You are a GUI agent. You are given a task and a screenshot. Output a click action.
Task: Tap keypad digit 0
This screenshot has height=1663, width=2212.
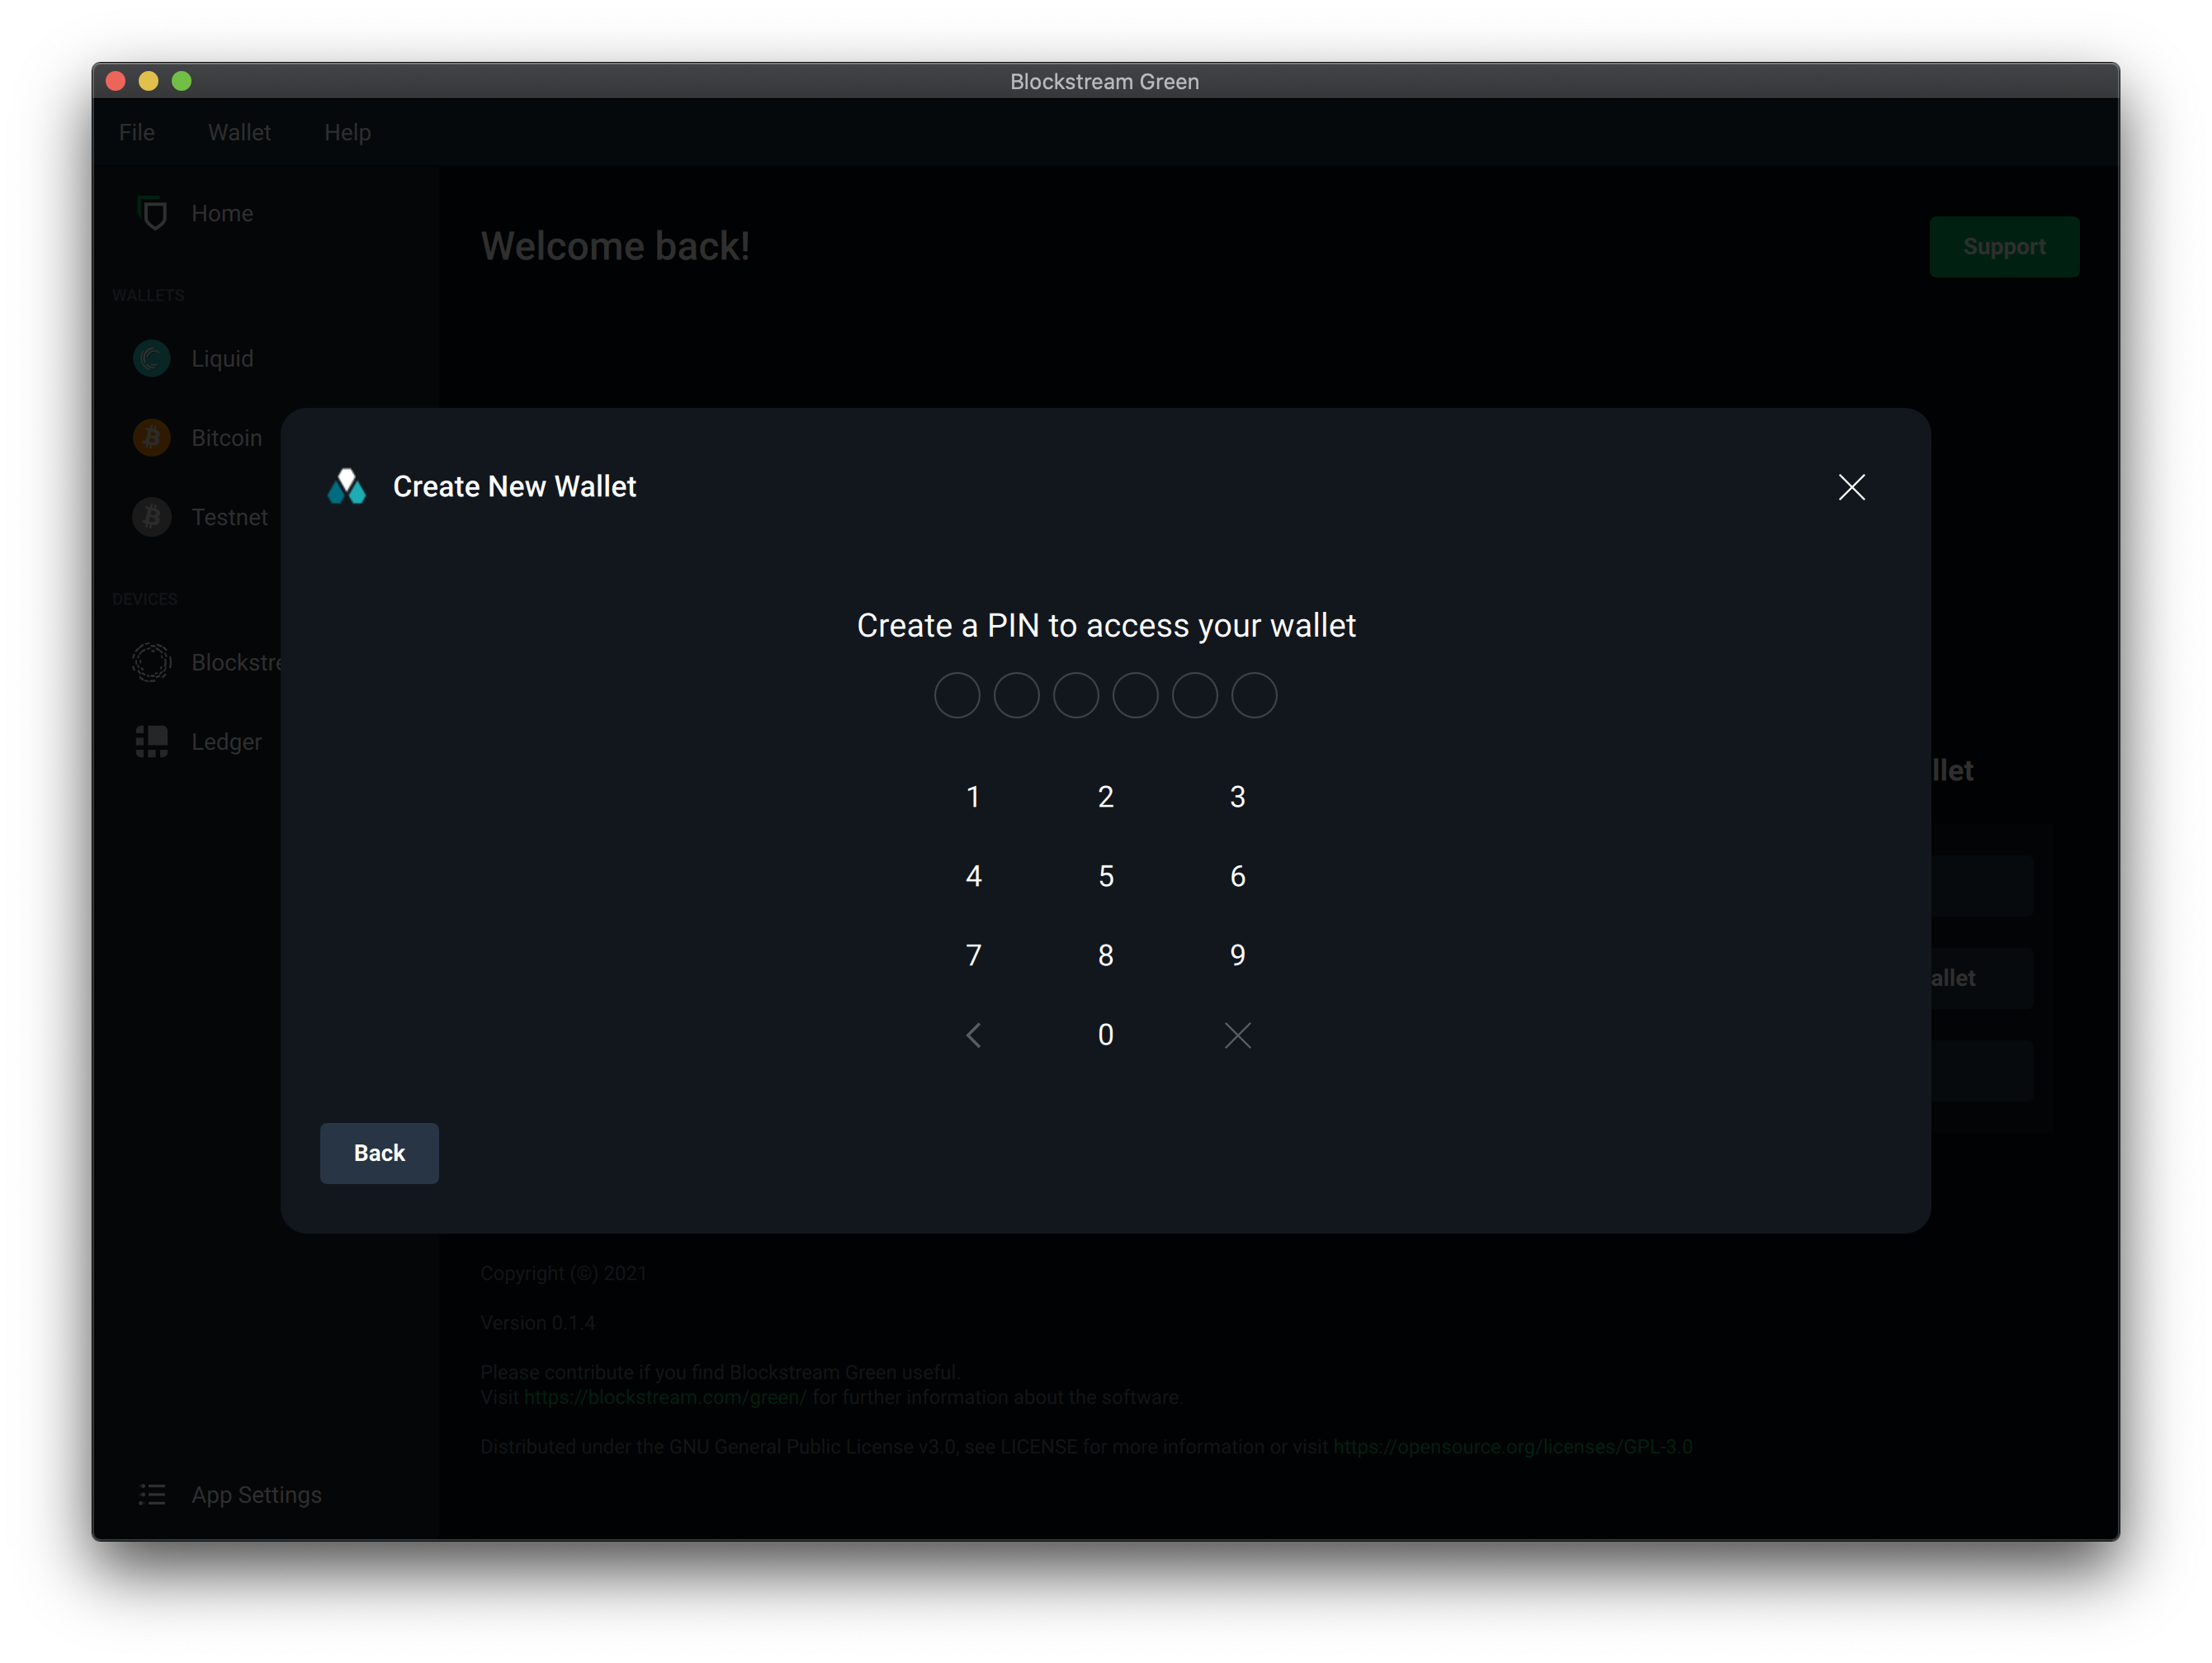1105,1034
